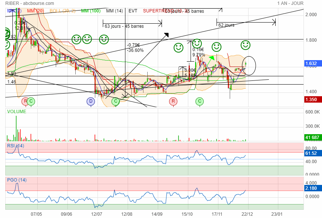Click the 1.800 price axis label
This screenshot has width=322, height=218.
point(311,40)
